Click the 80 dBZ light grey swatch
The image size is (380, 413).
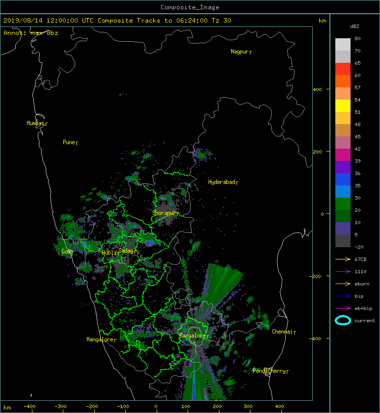click(x=343, y=44)
